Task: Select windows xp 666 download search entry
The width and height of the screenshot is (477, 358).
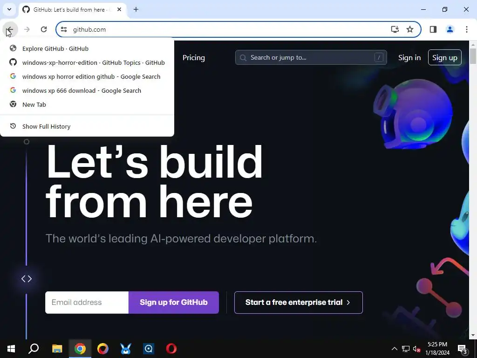Action: [87, 91]
